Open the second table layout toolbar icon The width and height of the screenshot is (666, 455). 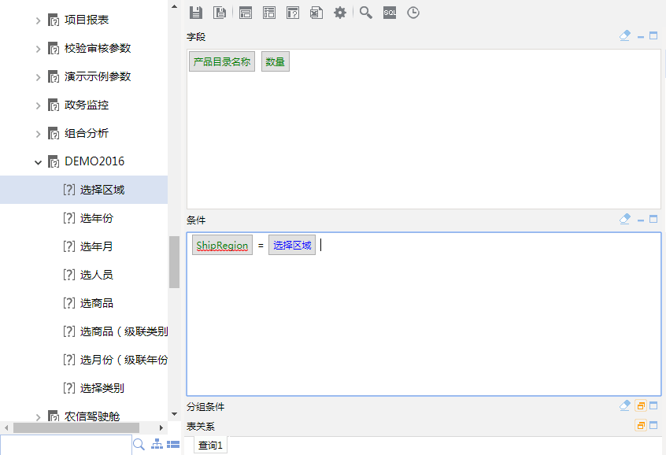(x=269, y=13)
